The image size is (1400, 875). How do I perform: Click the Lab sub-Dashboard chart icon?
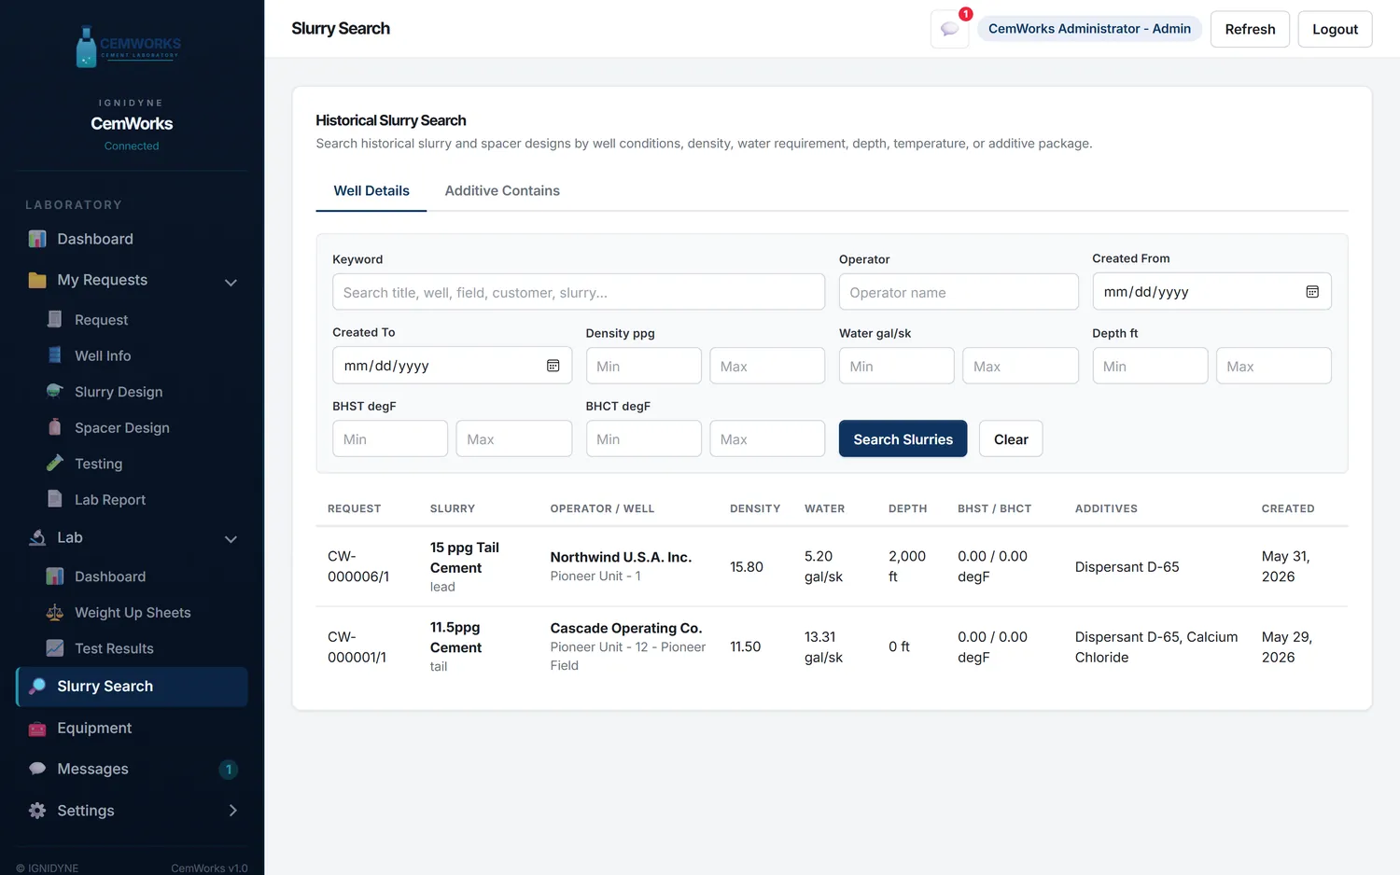[x=55, y=576]
